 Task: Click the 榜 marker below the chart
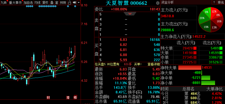75,98
